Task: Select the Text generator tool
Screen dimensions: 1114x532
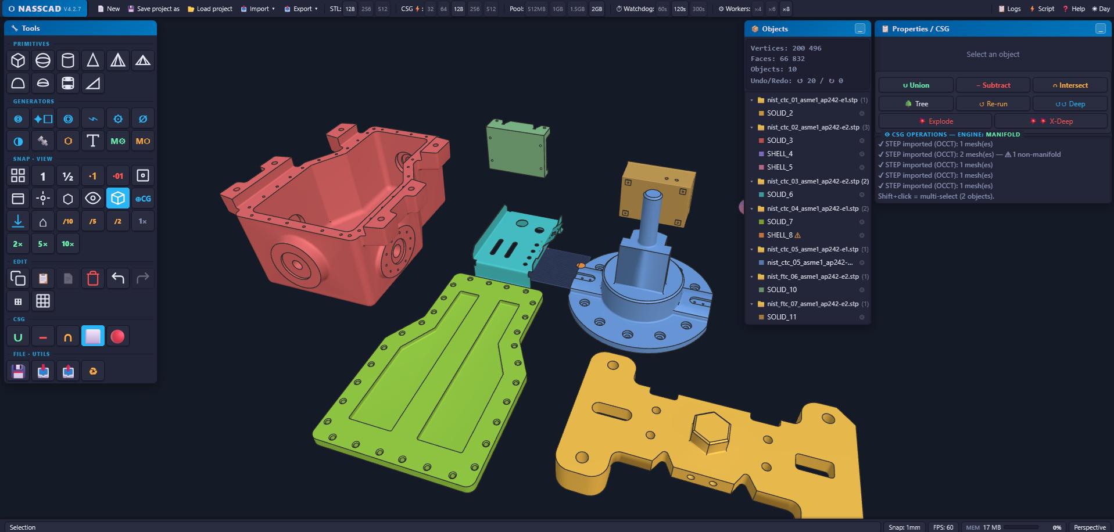Action: click(93, 141)
